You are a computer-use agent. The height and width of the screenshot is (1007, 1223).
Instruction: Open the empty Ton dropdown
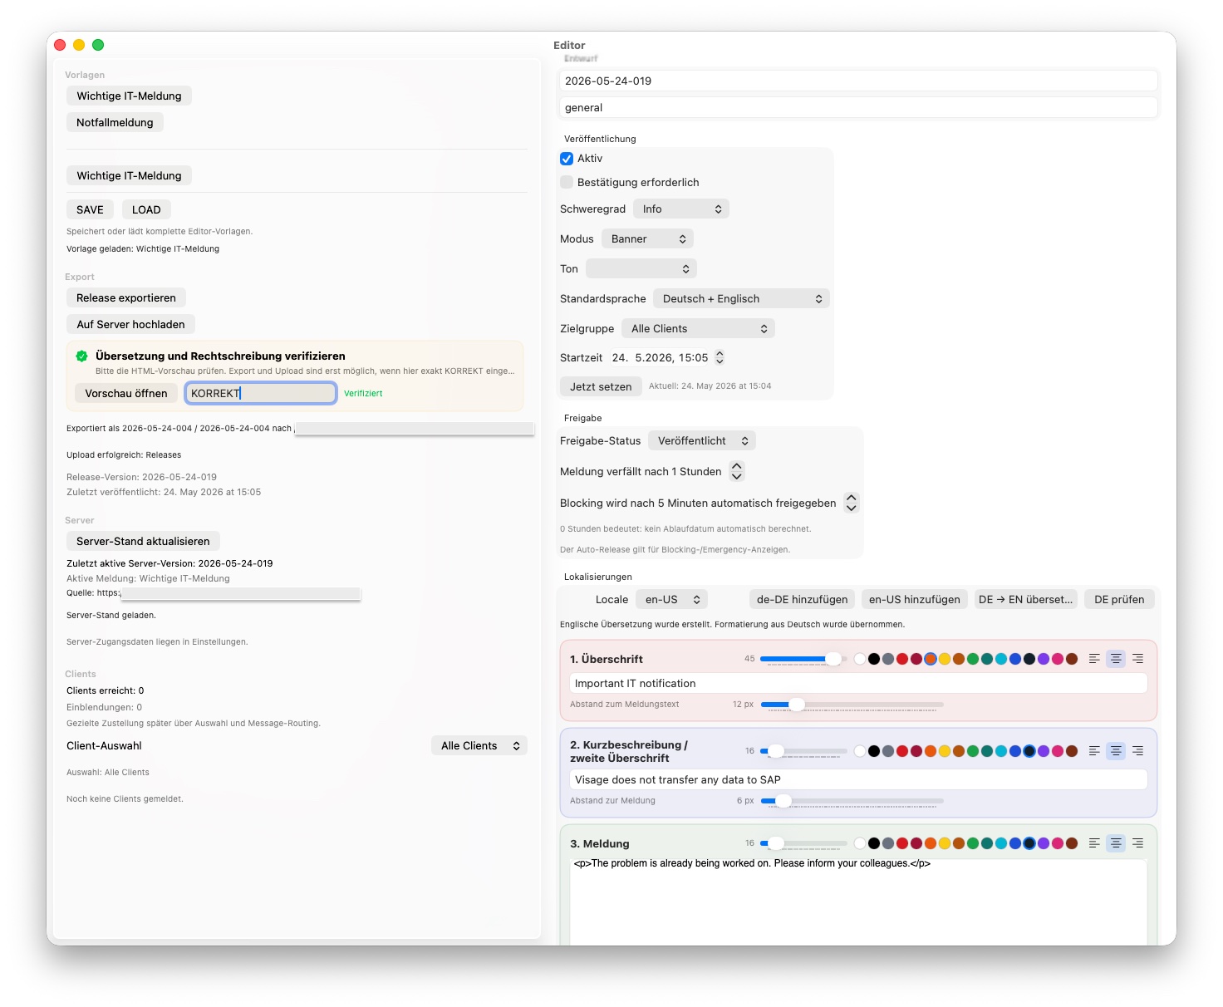pos(641,269)
